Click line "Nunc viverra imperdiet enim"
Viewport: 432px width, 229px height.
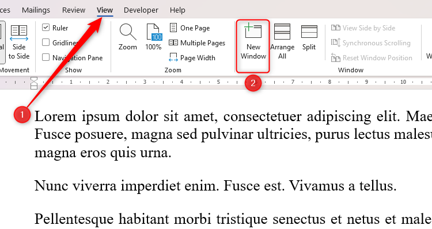[x=215, y=186]
